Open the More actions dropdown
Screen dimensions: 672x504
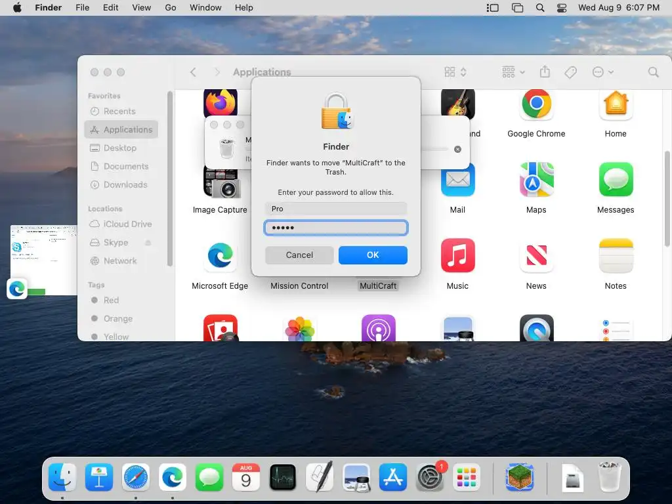[x=602, y=72]
